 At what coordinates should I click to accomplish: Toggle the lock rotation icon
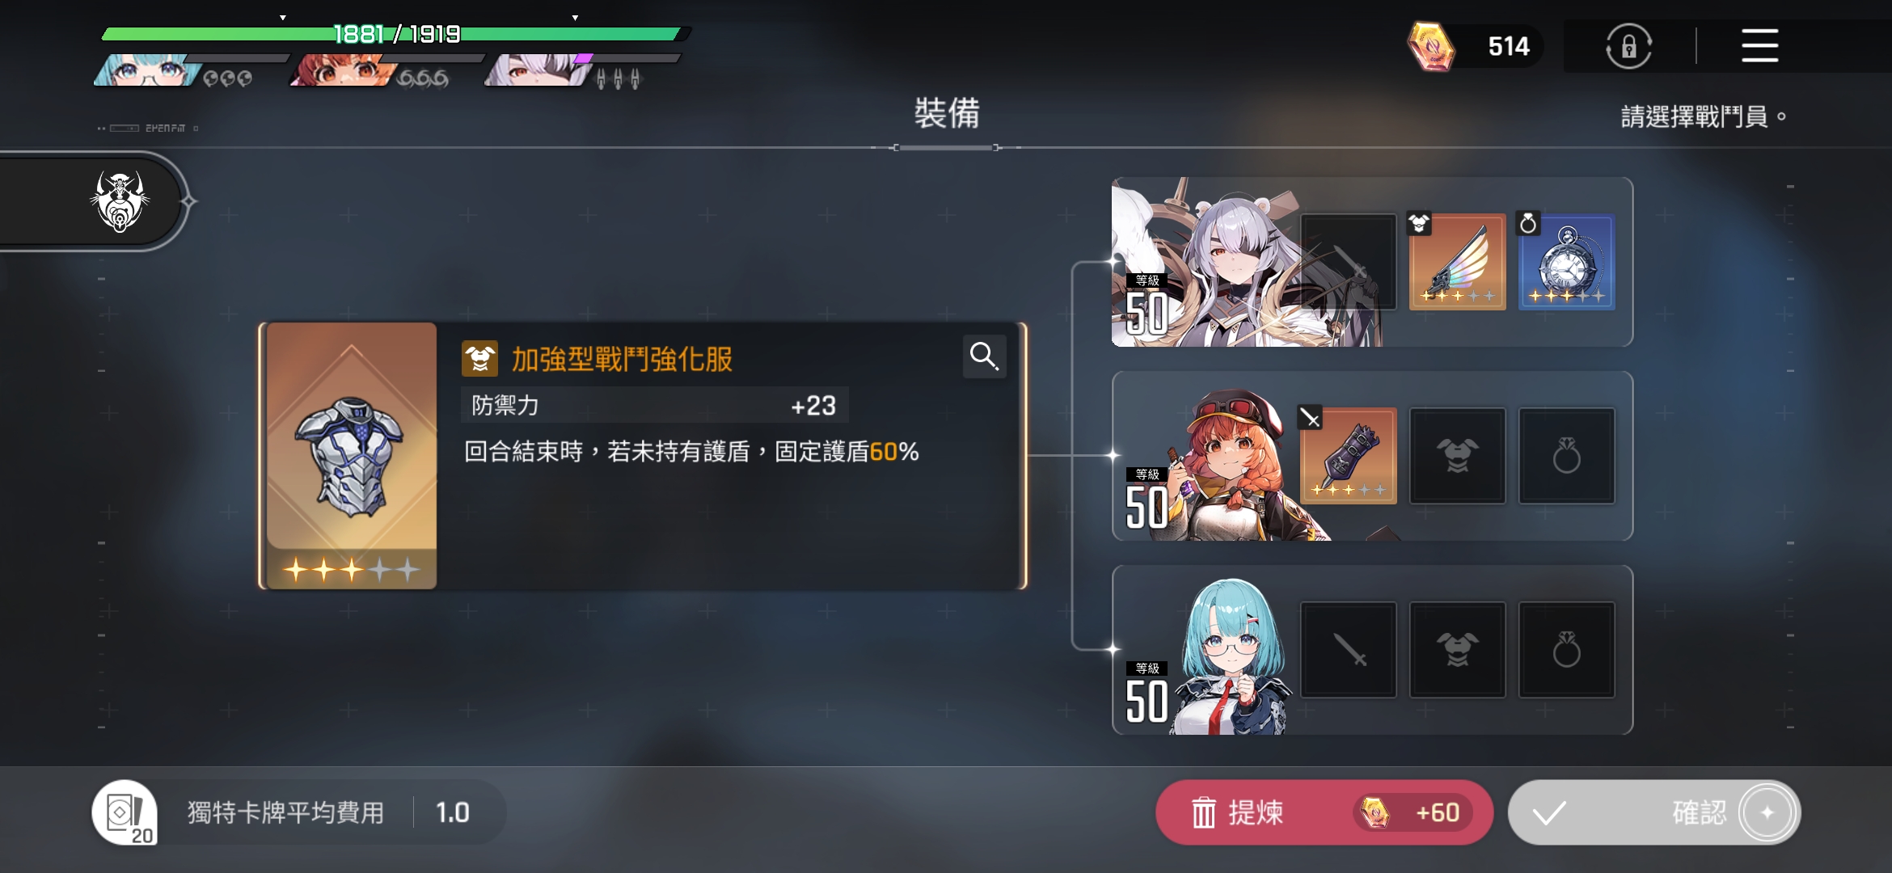[1628, 46]
